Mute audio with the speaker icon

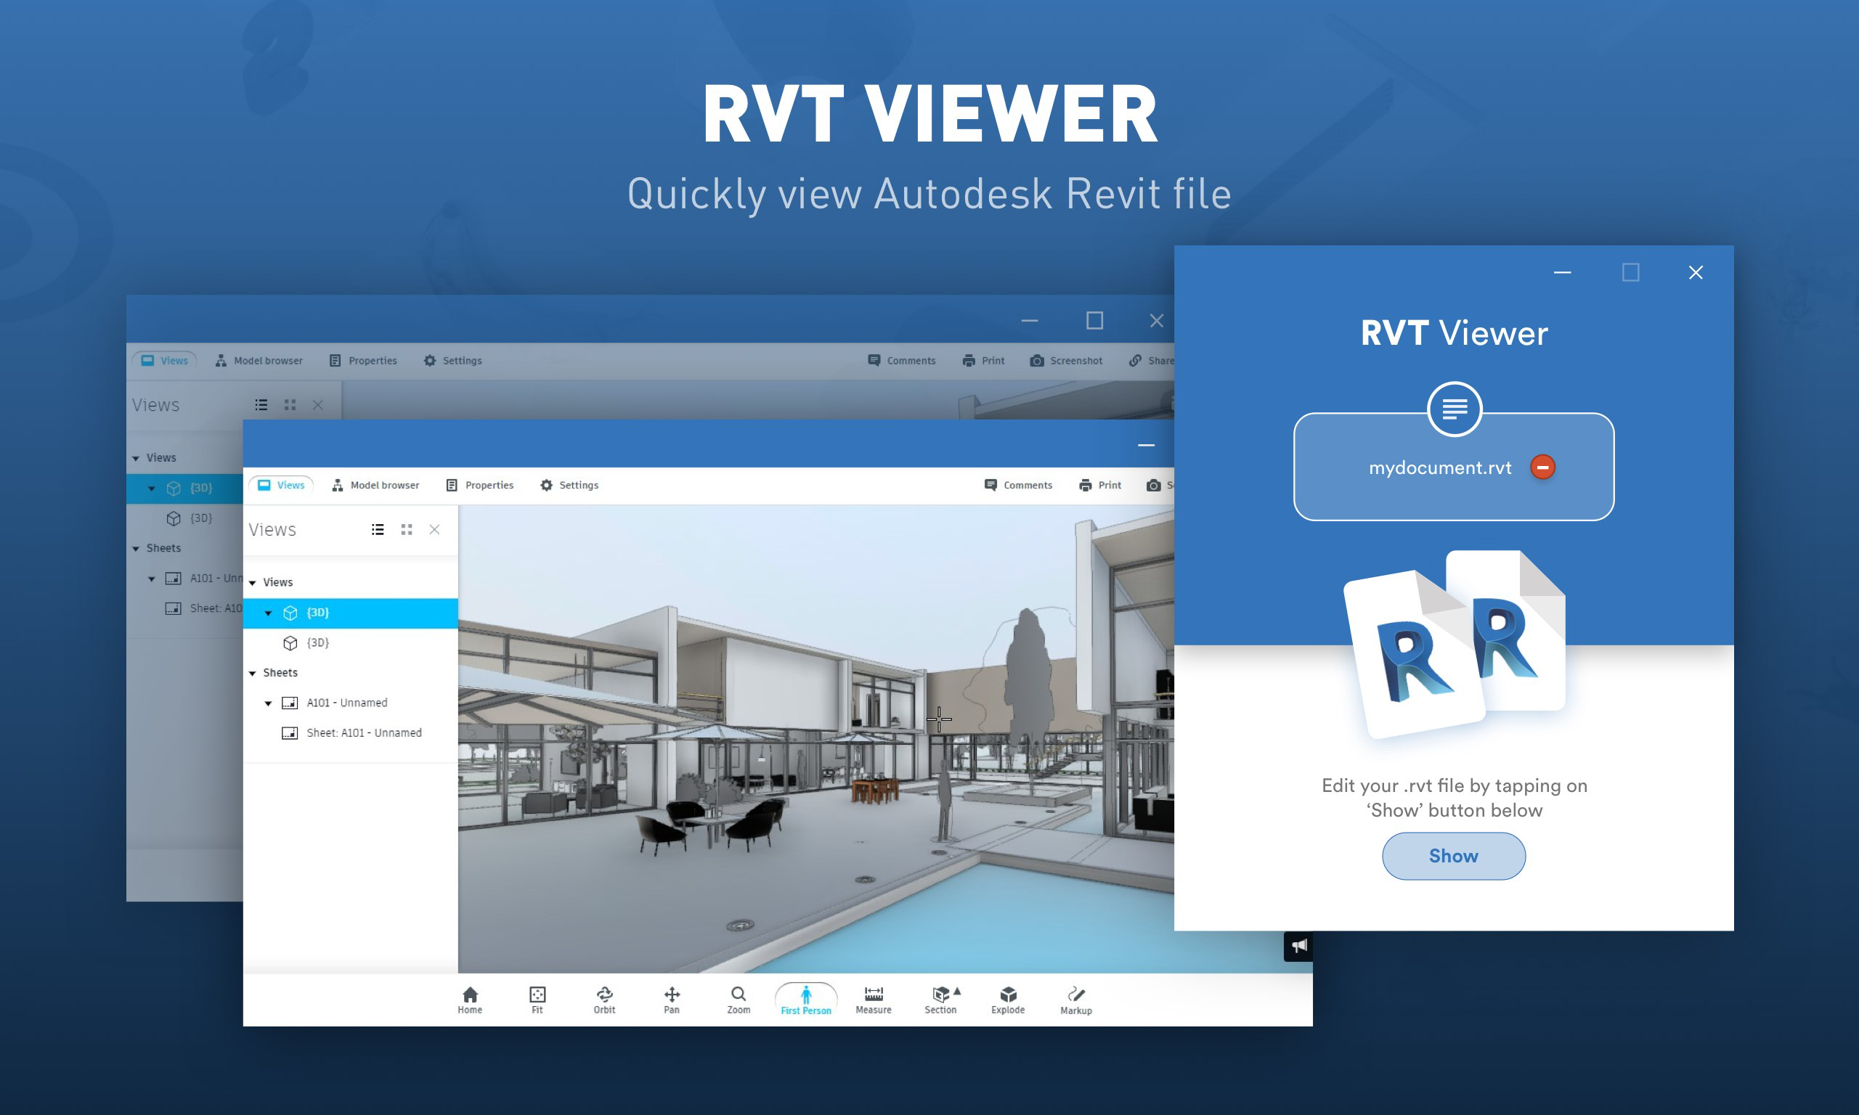(1299, 945)
